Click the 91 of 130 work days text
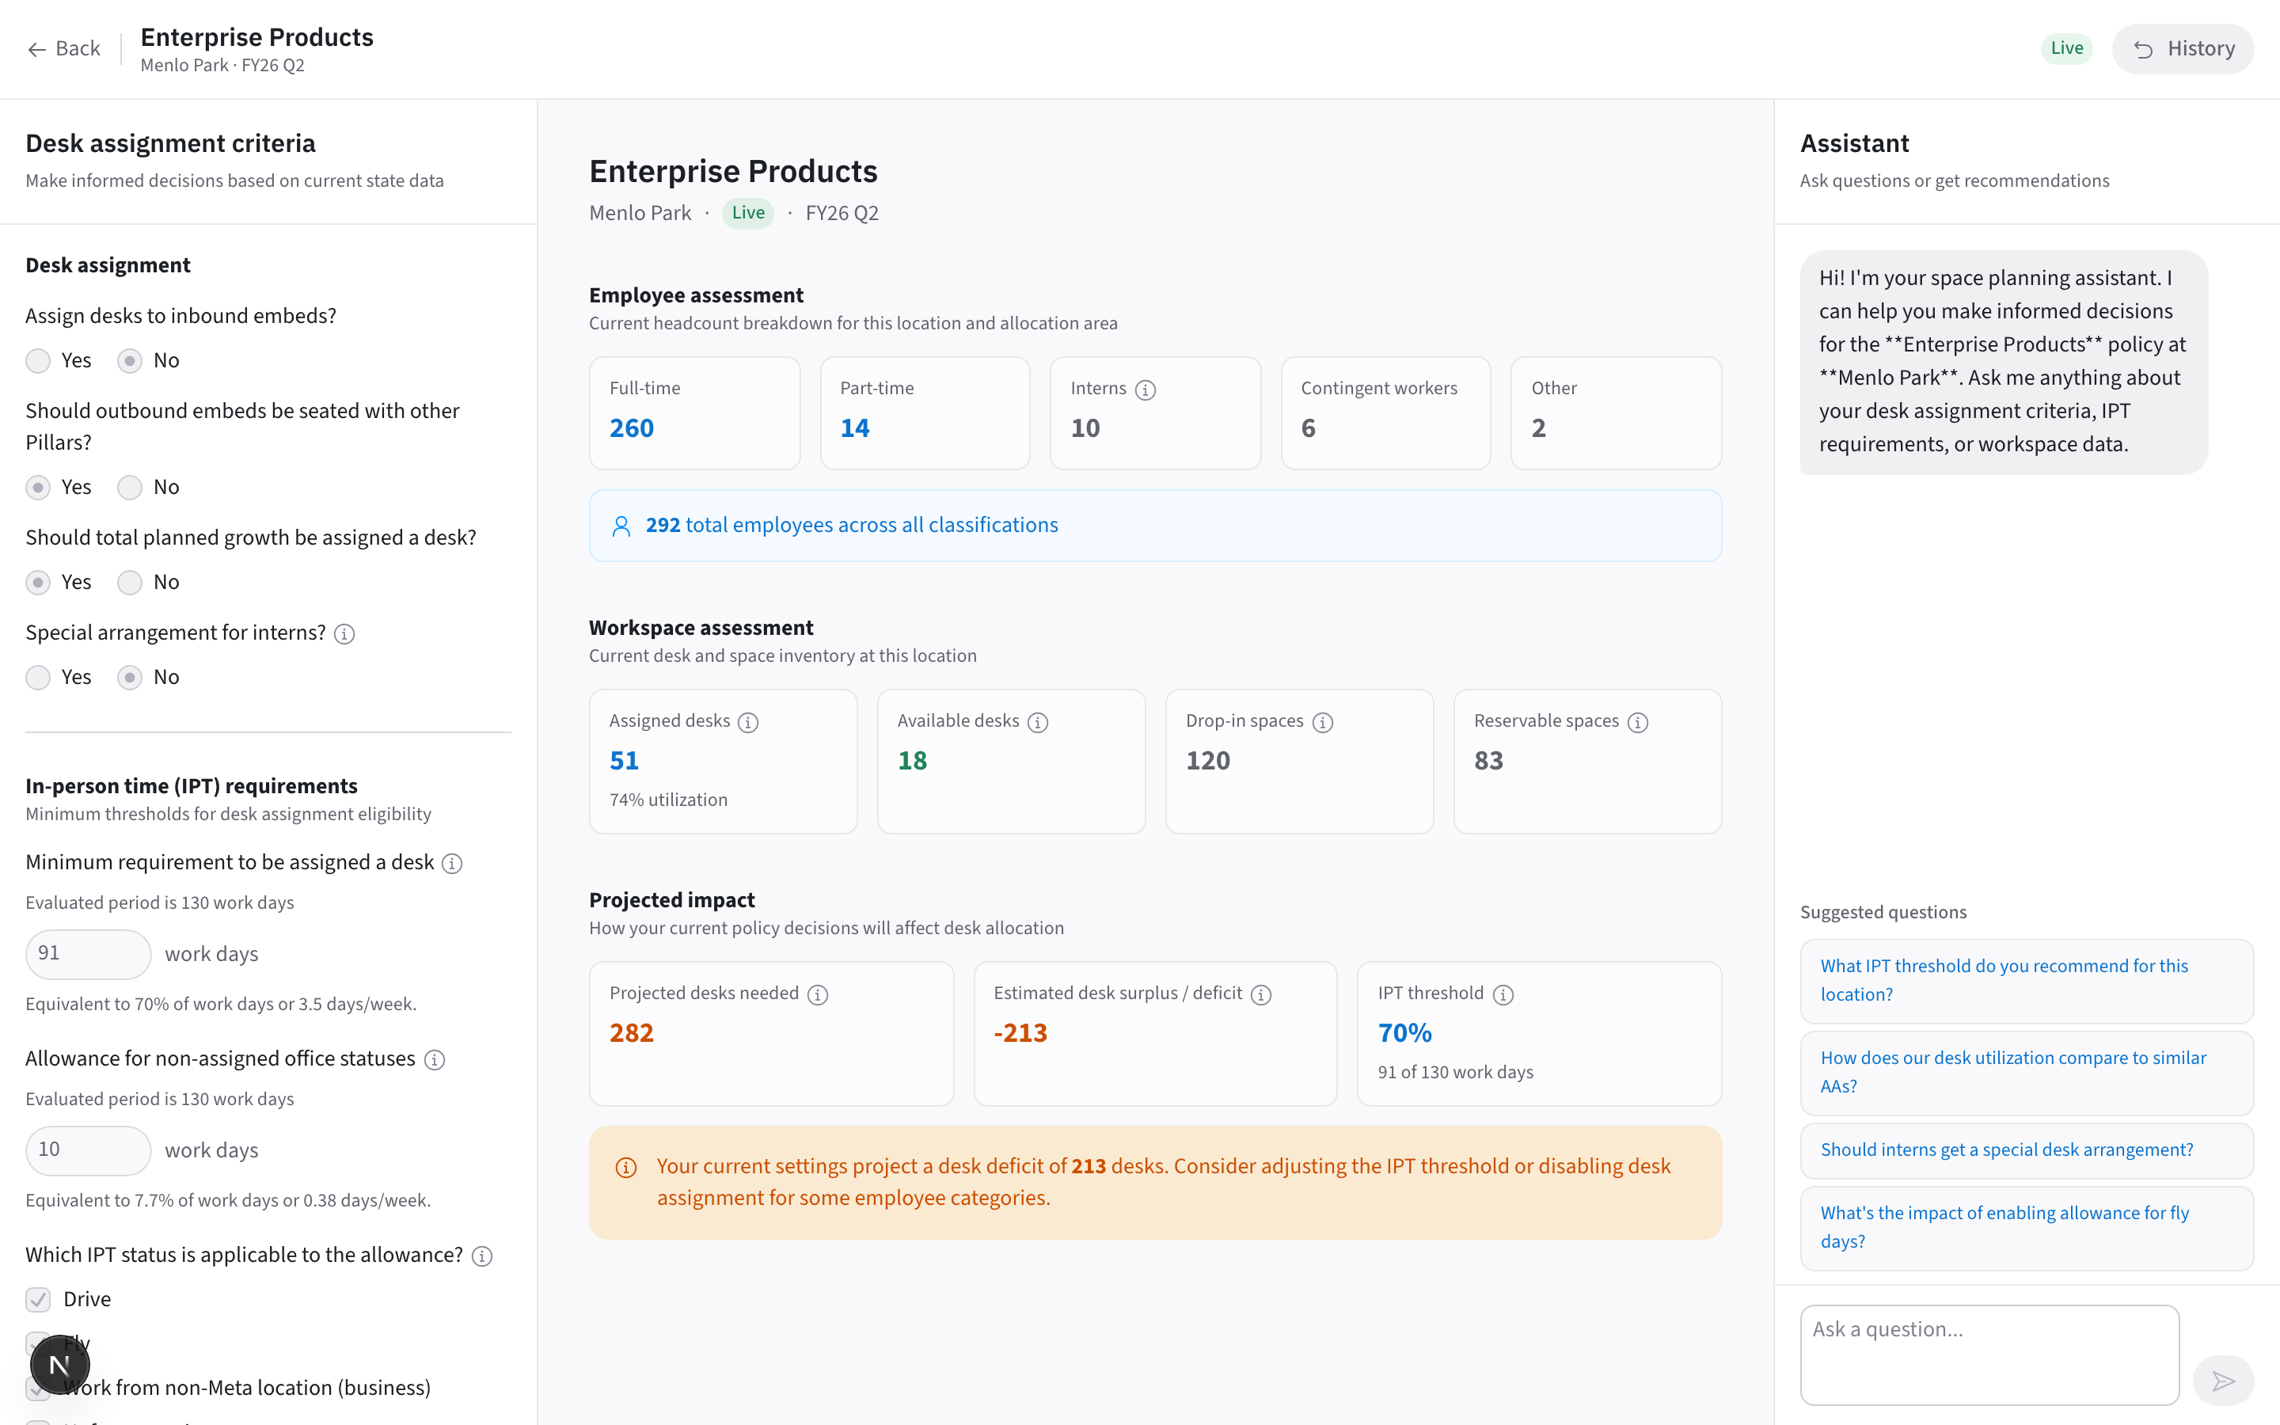 click(1456, 1073)
